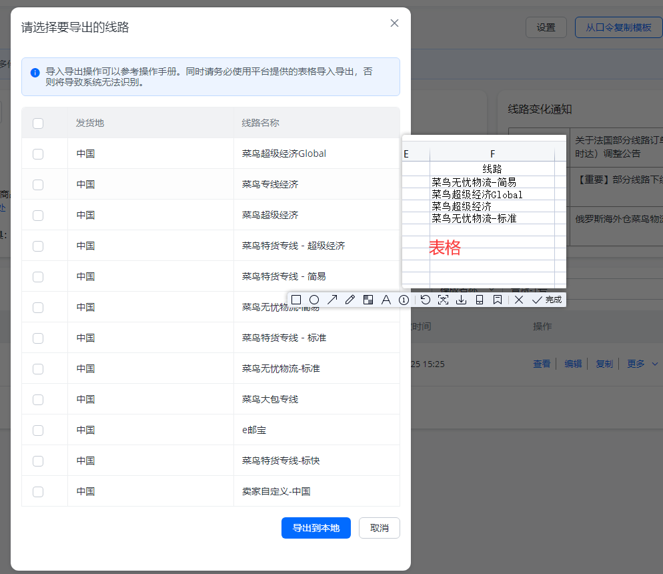
Task: Select the arrow annotation tool
Action: [x=332, y=300]
